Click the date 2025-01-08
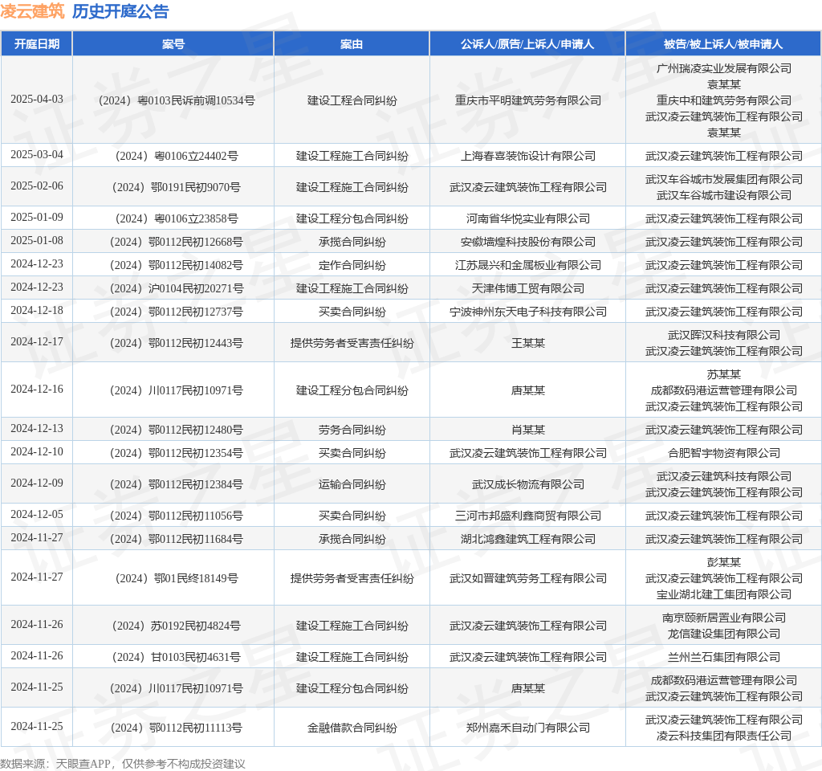The height and width of the screenshot is (771, 822). (x=37, y=241)
